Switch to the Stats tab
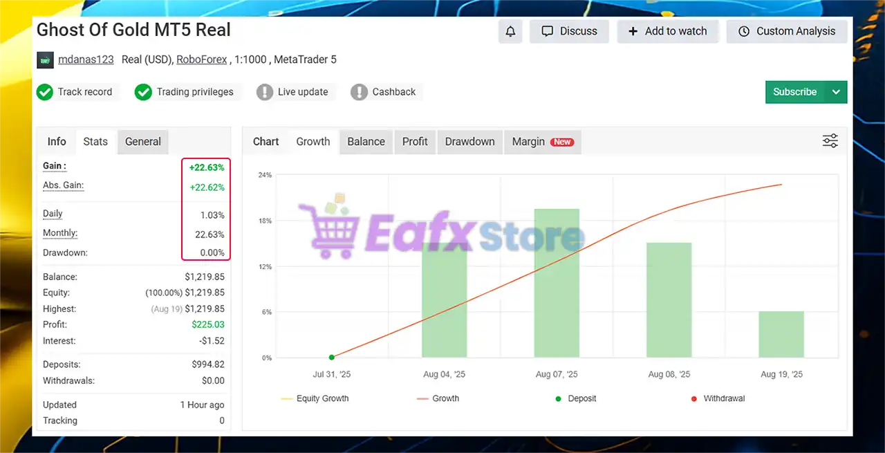 point(95,141)
